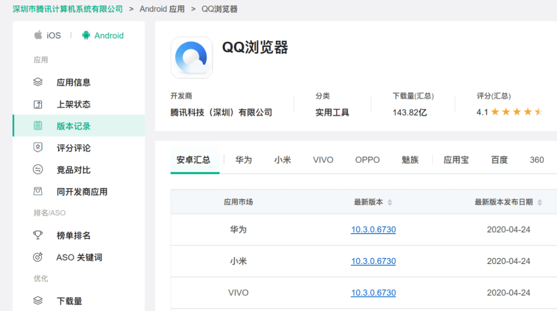The height and width of the screenshot is (311, 557).
Task: Sort by 最新版本发布日期 column arrows
Action: coord(539,202)
